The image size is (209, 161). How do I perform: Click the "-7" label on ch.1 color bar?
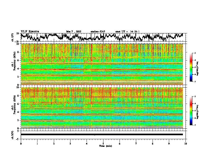click(195, 82)
